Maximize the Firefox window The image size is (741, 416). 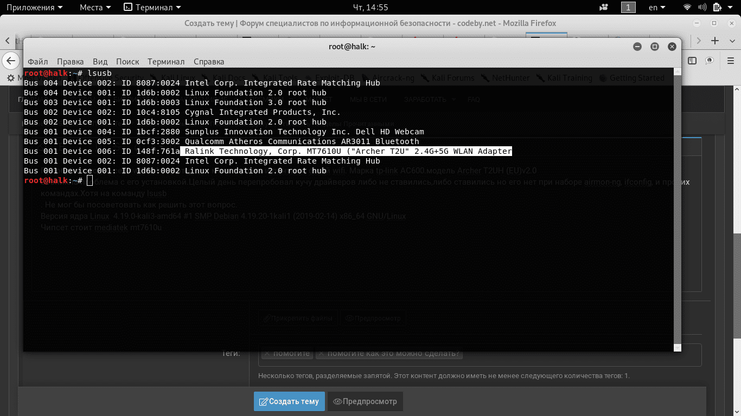[714, 23]
